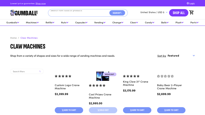Expand the Machines navigation menu

click(32, 22)
